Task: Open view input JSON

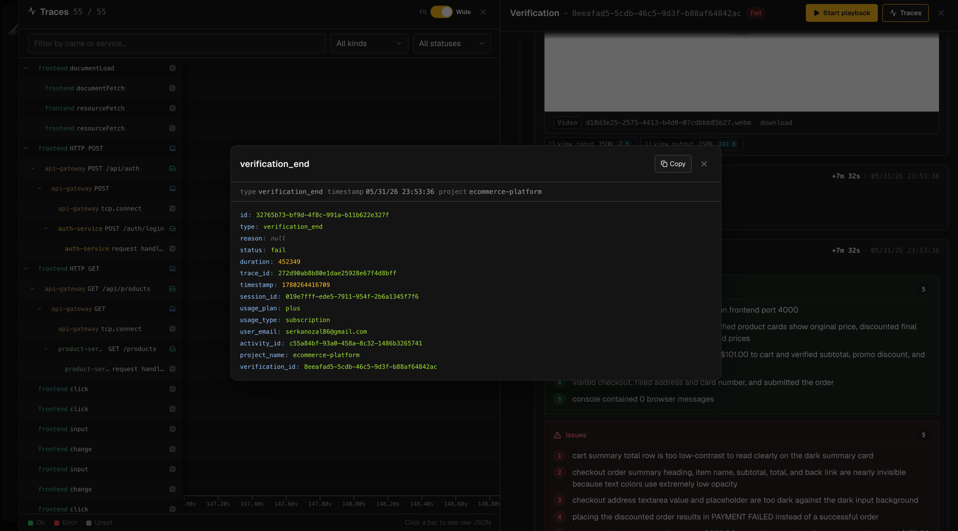Action: 589,144
